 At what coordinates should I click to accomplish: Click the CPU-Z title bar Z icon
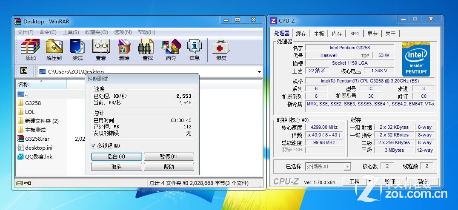point(273,20)
